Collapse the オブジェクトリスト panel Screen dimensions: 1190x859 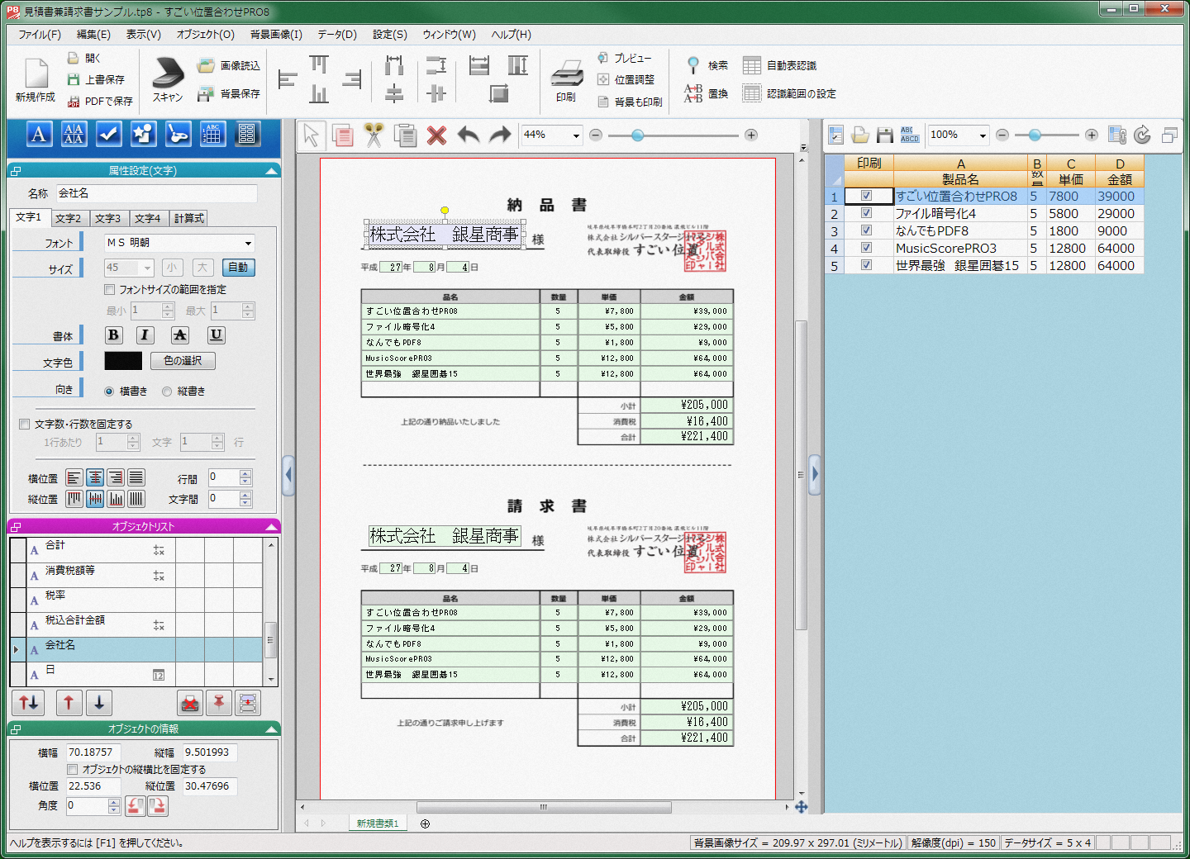tap(270, 526)
